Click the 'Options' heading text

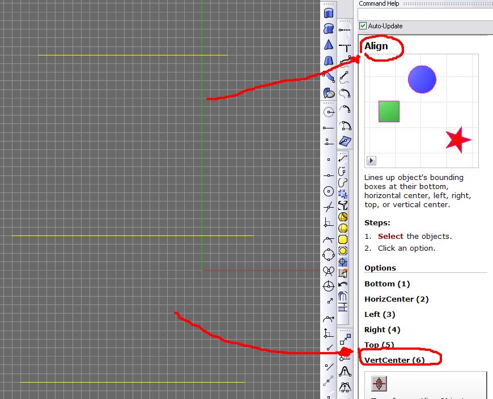(x=380, y=268)
